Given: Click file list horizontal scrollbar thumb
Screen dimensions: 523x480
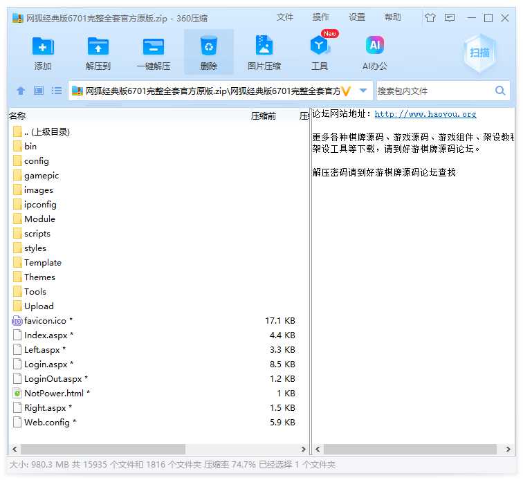Looking at the screenshot, I should [102, 449].
